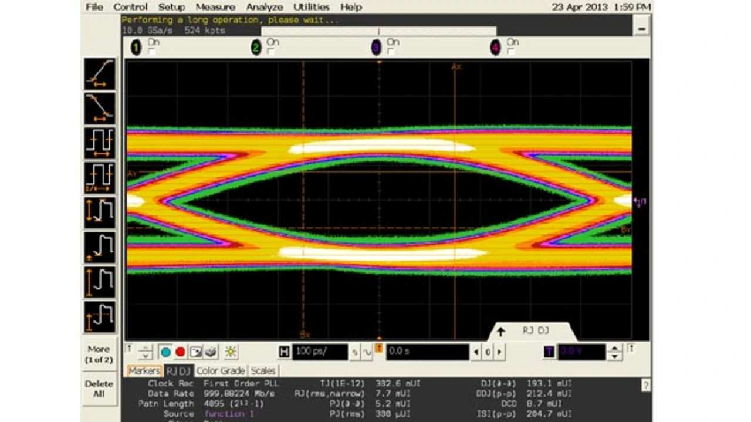Image resolution: width=751 pixels, height=422 pixels.
Task: Click the 'First Order PLL' clock recovery value
Action: pyautogui.click(x=242, y=383)
